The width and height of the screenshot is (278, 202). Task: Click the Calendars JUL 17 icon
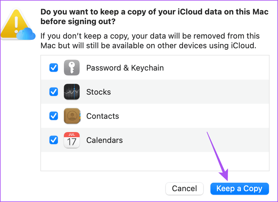72,140
